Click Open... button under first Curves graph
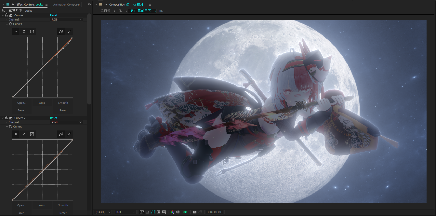Image resolution: width=436 pixels, height=216 pixels. click(22, 103)
